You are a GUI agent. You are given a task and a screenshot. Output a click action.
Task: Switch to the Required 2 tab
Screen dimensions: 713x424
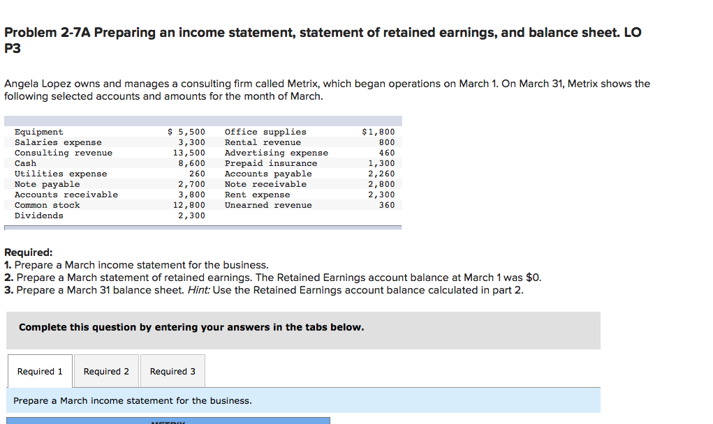(106, 370)
